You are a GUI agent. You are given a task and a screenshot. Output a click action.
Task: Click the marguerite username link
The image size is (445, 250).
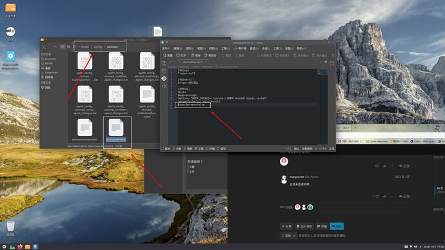pos(297,177)
